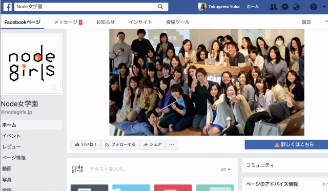328x191 pixels.
Task: Expand the collapsed chevron beside 設定
Action: 326,22
